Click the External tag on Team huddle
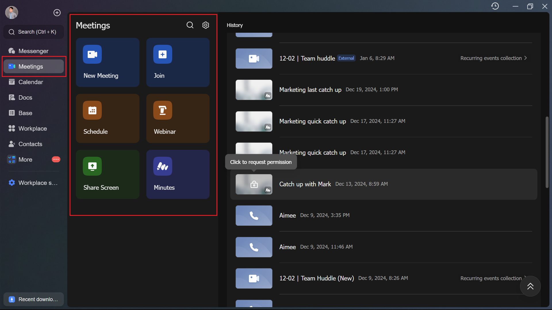 (346, 58)
